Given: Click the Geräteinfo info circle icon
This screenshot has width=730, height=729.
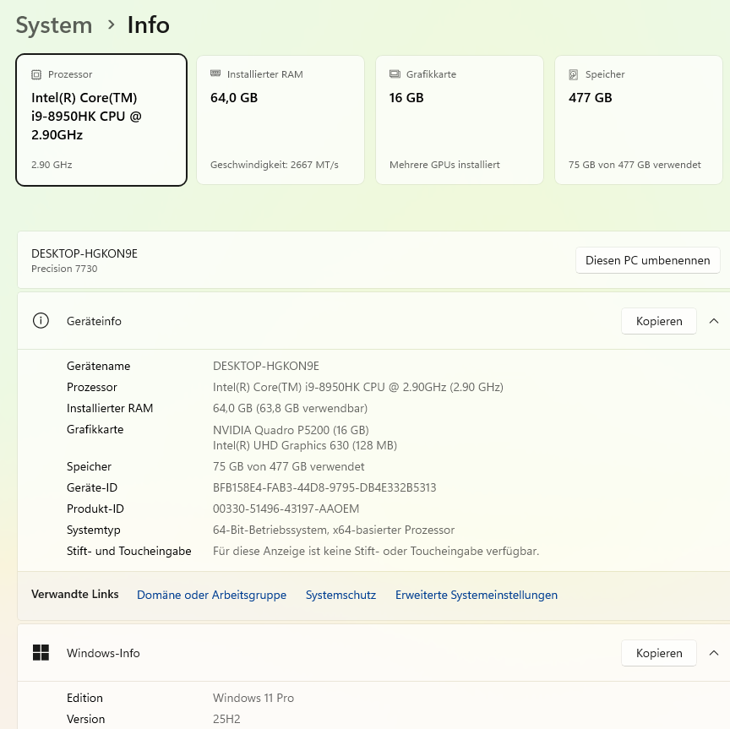Looking at the screenshot, I should click(x=41, y=321).
